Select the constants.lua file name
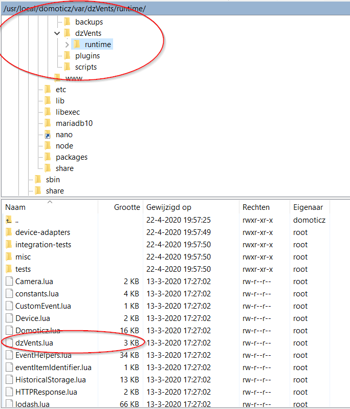 coord(37,294)
